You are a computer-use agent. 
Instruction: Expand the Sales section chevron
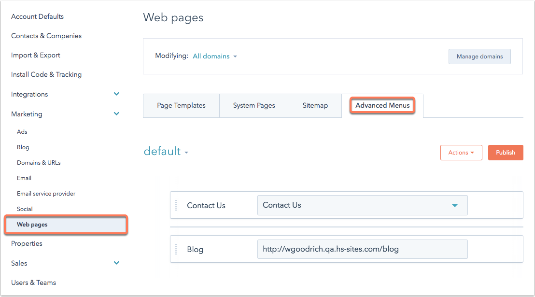(x=116, y=263)
